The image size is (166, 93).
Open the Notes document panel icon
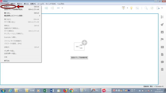[x=162, y=55]
